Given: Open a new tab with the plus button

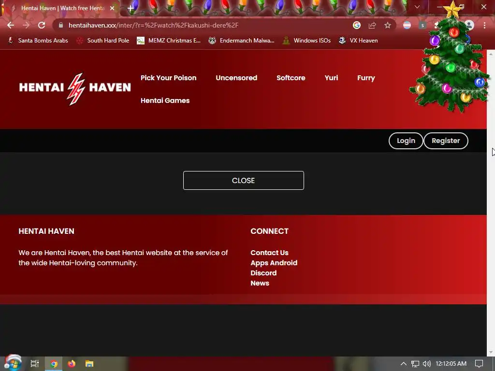Looking at the screenshot, I should coord(131,8).
